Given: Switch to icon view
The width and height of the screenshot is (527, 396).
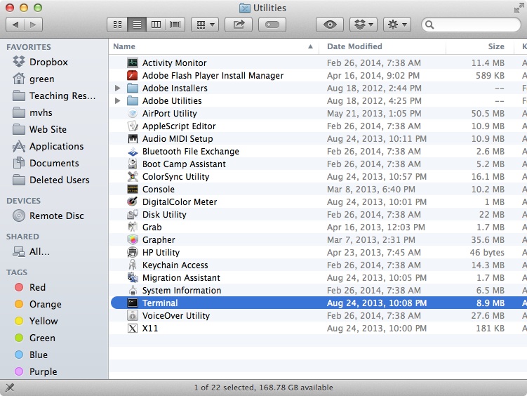Looking at the screenshot, I should pyautogui.click(x=117, y=25).
